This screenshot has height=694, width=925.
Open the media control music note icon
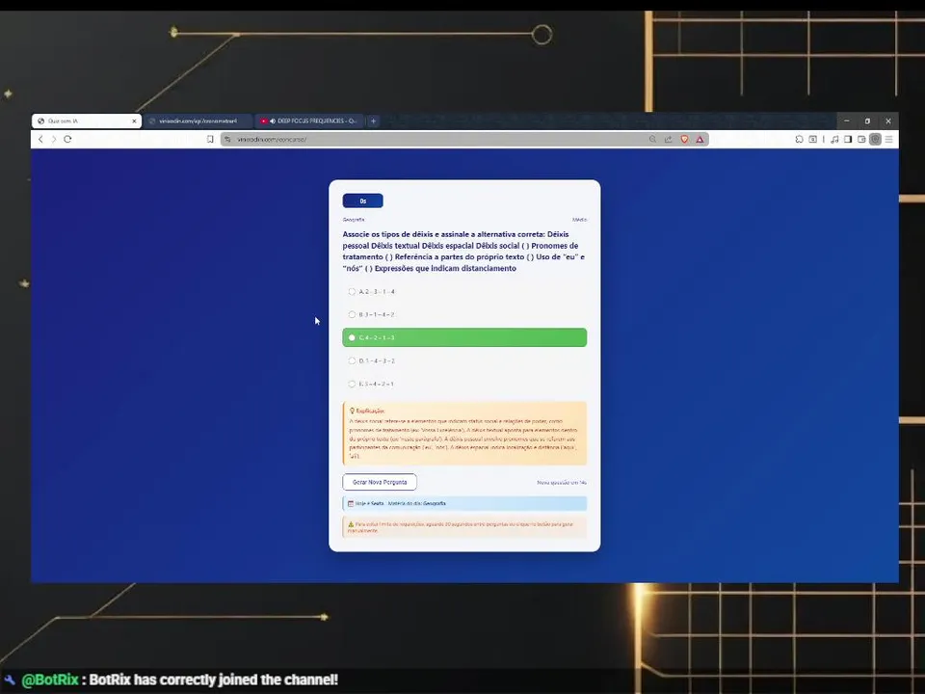coord(834,139)
